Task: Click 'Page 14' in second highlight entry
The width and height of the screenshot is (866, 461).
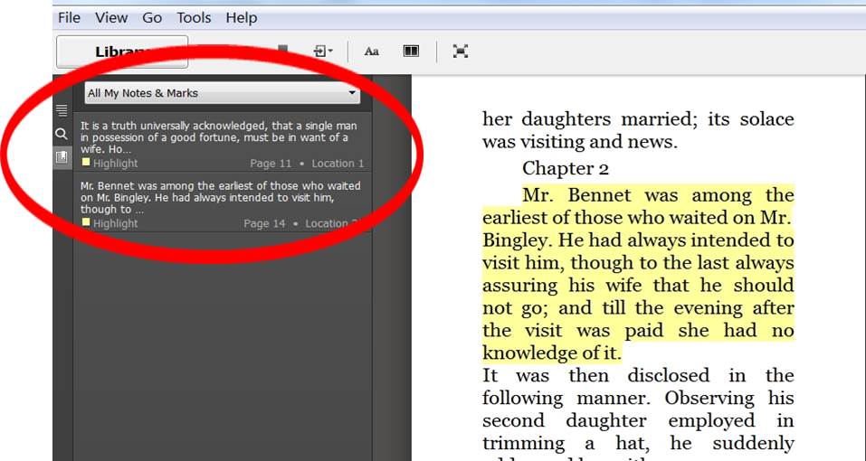Action: tap(264, 223)
